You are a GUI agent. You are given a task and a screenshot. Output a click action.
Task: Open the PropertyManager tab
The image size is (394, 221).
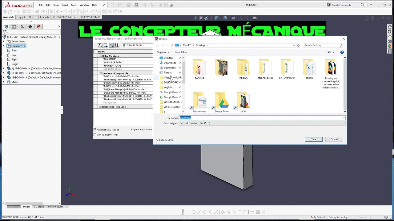14,27
